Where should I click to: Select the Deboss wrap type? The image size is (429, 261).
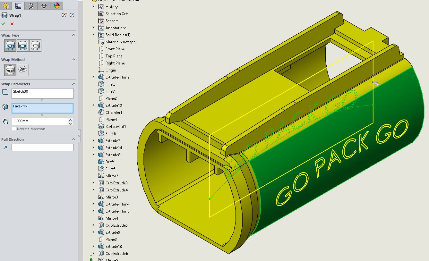pyautogui.click(x=23, y=46)
